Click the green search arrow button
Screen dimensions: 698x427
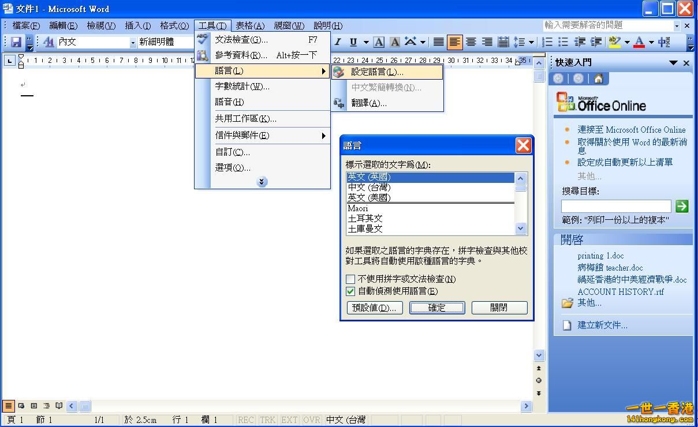pyautogui.click(x=682, y=206)
